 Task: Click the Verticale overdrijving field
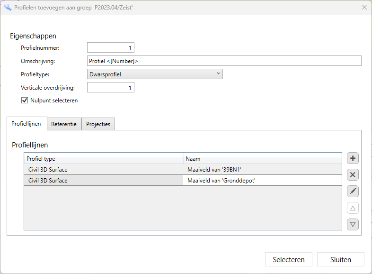coord(111,87)
